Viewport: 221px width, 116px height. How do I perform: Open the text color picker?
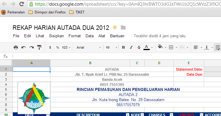146,47
